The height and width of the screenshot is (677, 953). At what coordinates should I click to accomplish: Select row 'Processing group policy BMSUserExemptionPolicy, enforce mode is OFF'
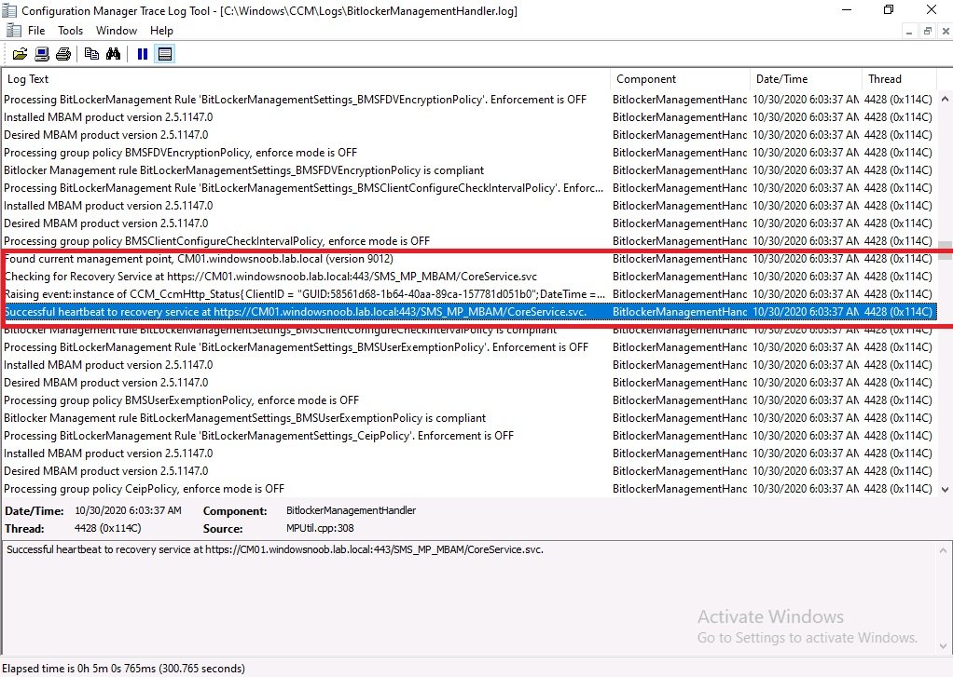469,400
